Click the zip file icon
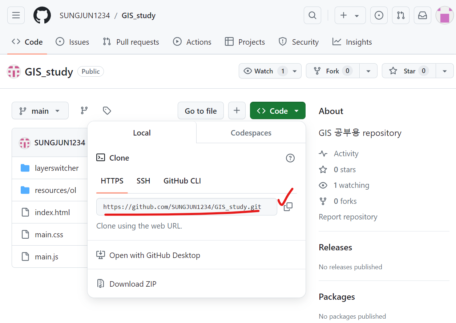The height and width of the screenshot is (323, 456). [101, 284]
